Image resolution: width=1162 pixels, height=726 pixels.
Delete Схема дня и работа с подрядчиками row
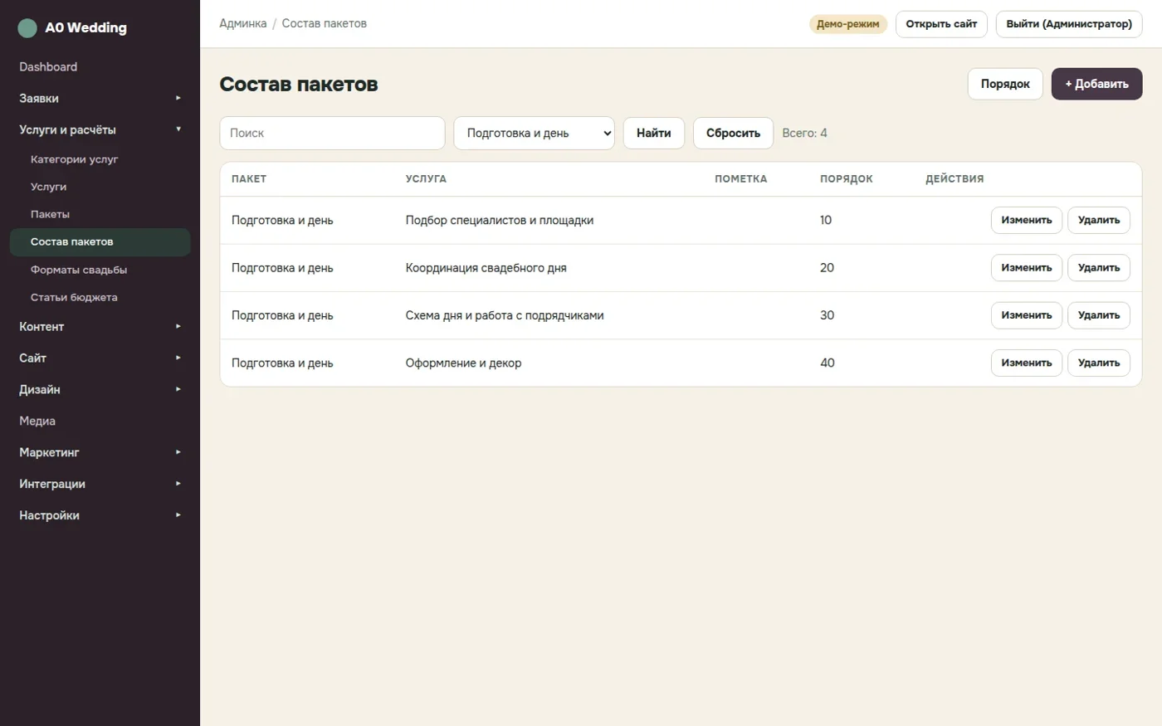(1099, 315)
